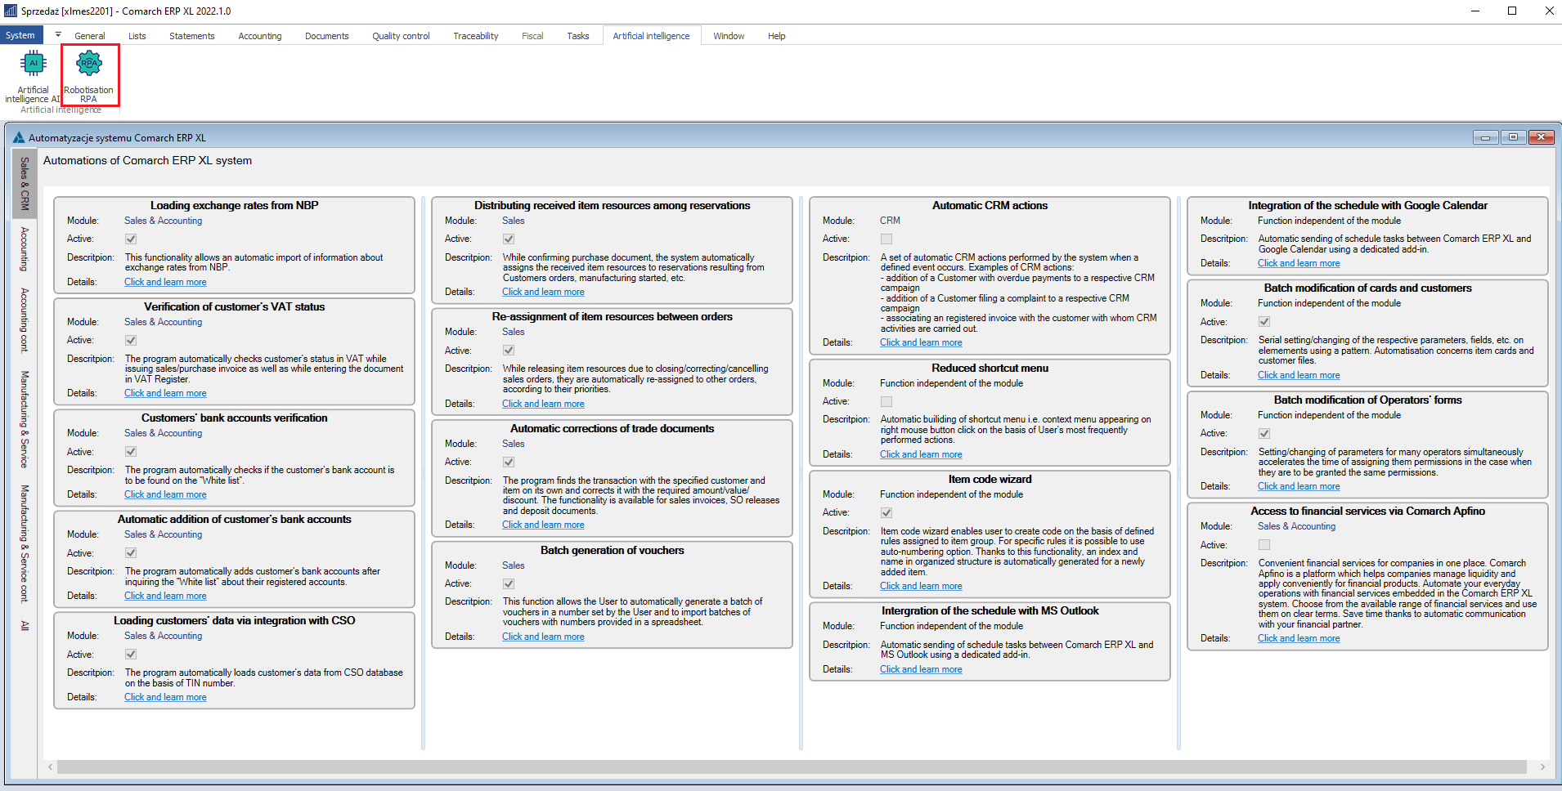Open learn more link for Batch generation of vouchers
The width and height of the screenshot is (1562, 791).
point(543,637)
